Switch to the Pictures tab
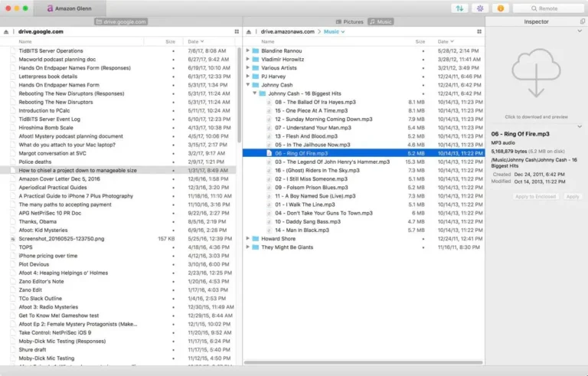The image size is (588, 376). 349,21
